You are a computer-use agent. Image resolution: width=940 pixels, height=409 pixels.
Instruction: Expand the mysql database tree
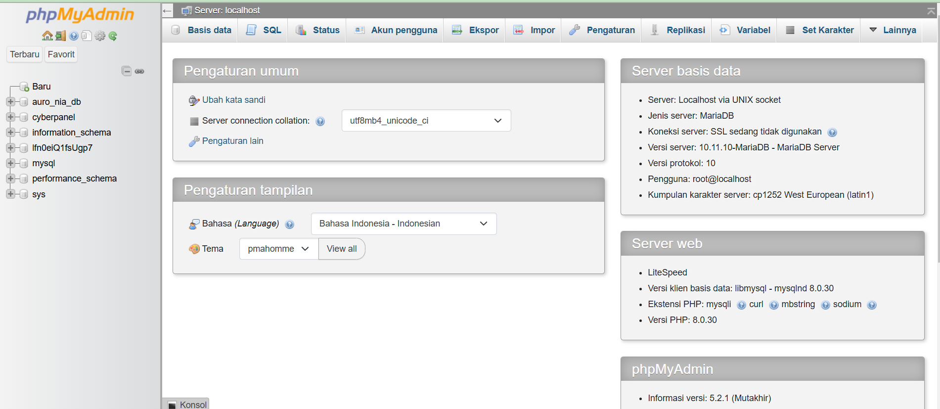point(10,163)
